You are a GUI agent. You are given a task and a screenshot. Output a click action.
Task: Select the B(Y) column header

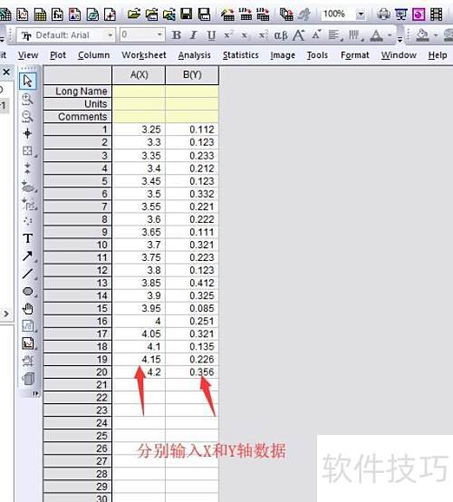coord(192,75)
